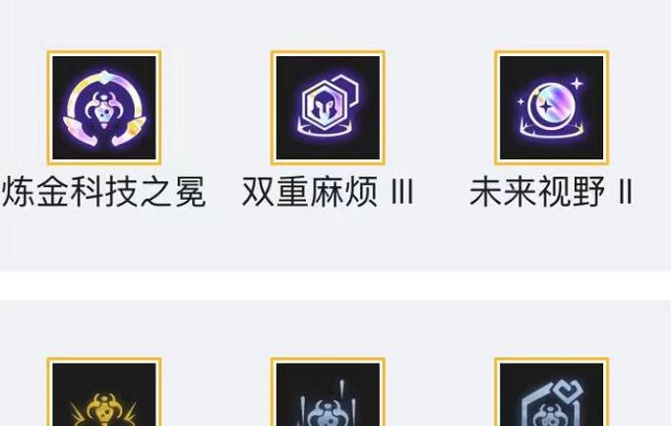
Task: Open the 未来视野 II text label
Action: [x=551, y=192]
